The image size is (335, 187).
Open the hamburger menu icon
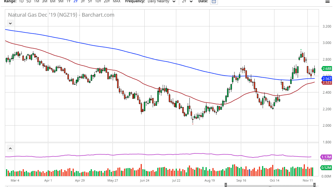point(327,1)
